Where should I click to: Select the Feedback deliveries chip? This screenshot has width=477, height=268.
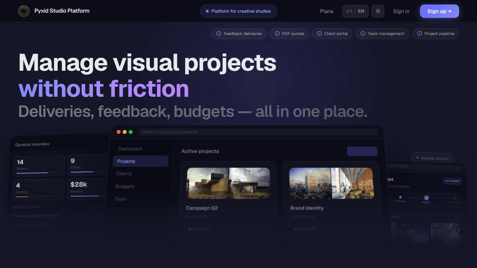(239, 33)
